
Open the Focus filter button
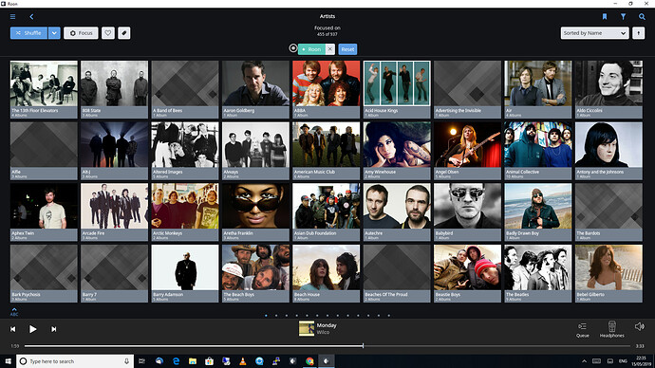coord(81,33)
